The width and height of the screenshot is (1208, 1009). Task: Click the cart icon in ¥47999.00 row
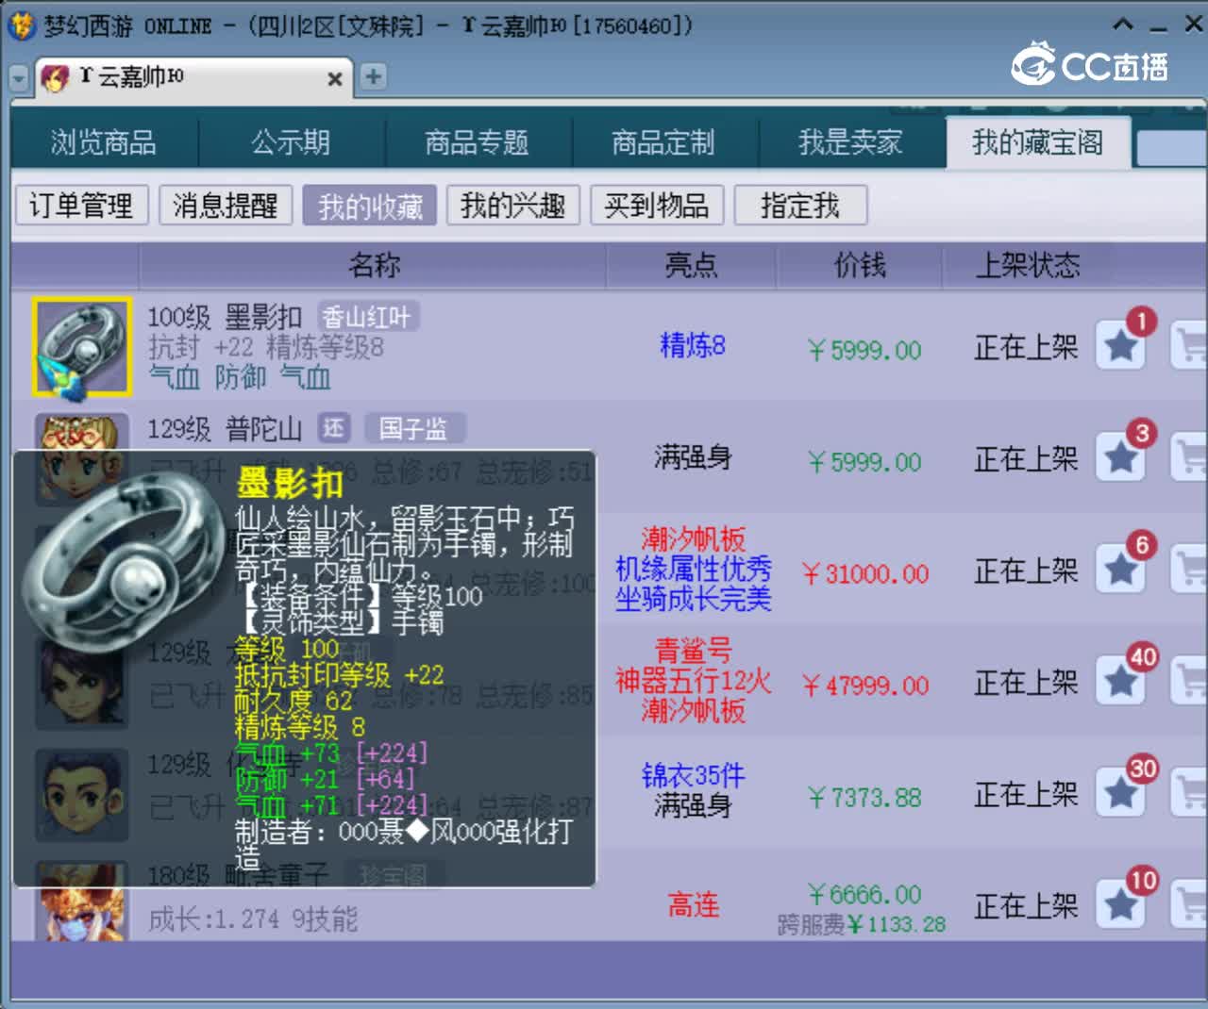pos(1189,682)
